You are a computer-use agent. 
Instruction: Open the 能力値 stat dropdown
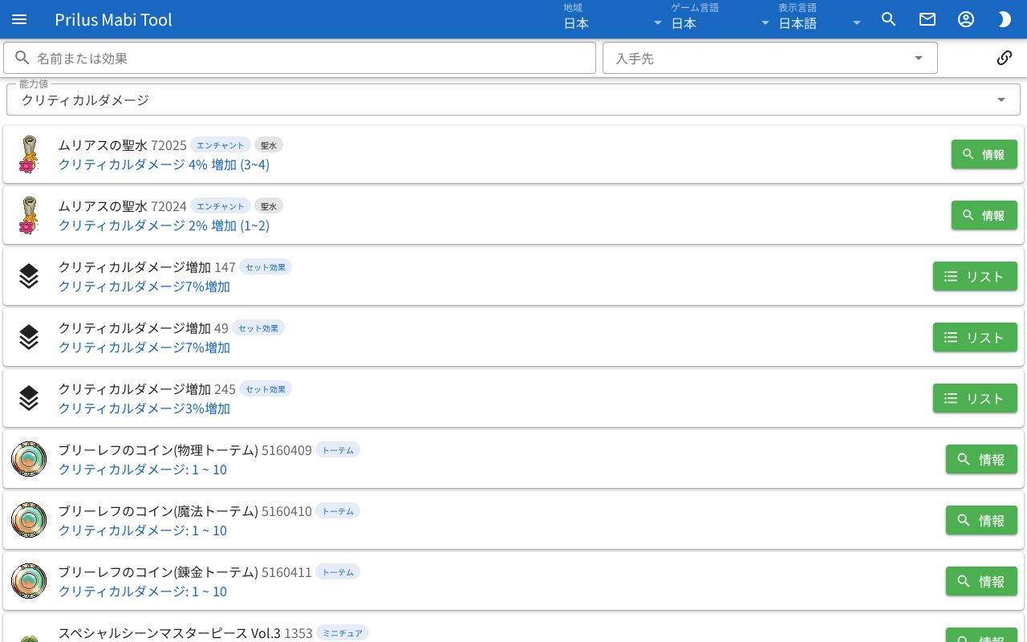(513, 100)
